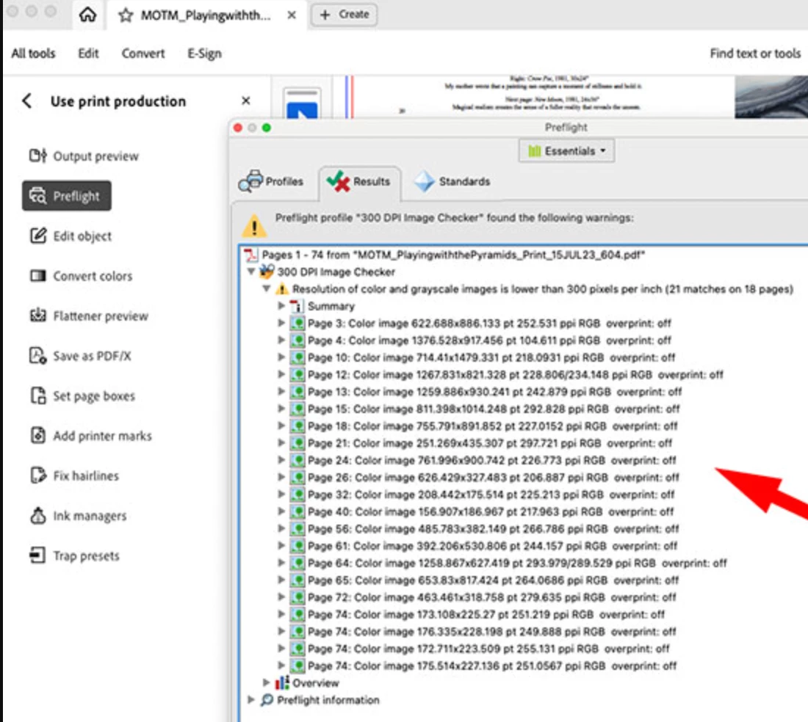808x722 pixels.
Task: Click the Create new button
Action: tap(345, 15)
